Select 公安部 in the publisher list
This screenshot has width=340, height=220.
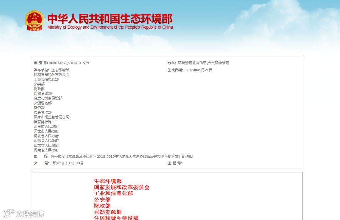pos(39,84)
